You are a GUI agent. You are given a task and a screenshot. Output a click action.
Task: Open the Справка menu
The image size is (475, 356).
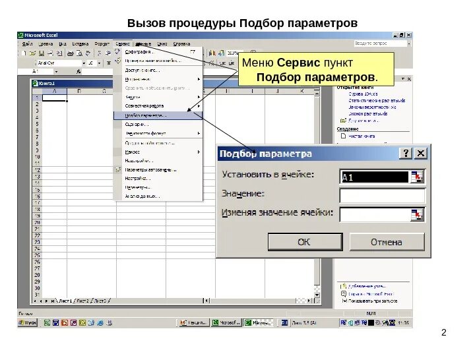[181, 44]
